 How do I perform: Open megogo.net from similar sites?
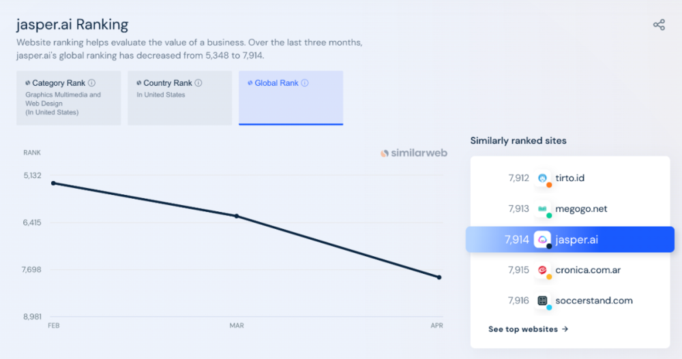pyautogui.click(x=580, y=209)
